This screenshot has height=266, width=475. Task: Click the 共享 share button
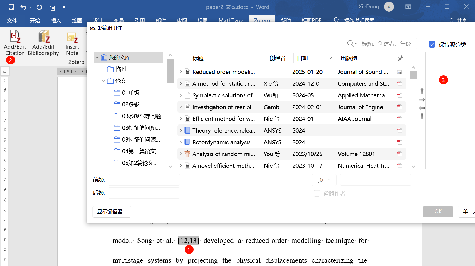pyautogui.click(x=459, y=20)
